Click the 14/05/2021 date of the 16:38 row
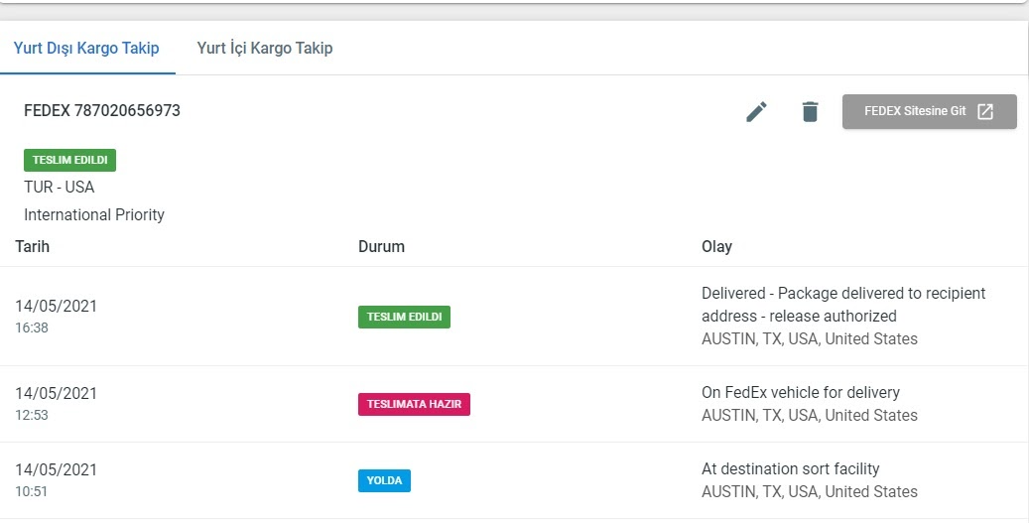 56,306
